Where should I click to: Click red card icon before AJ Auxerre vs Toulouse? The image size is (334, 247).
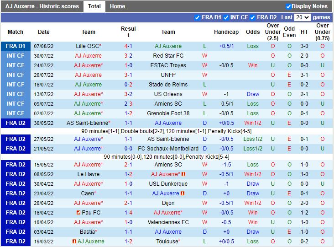[74, 242]
